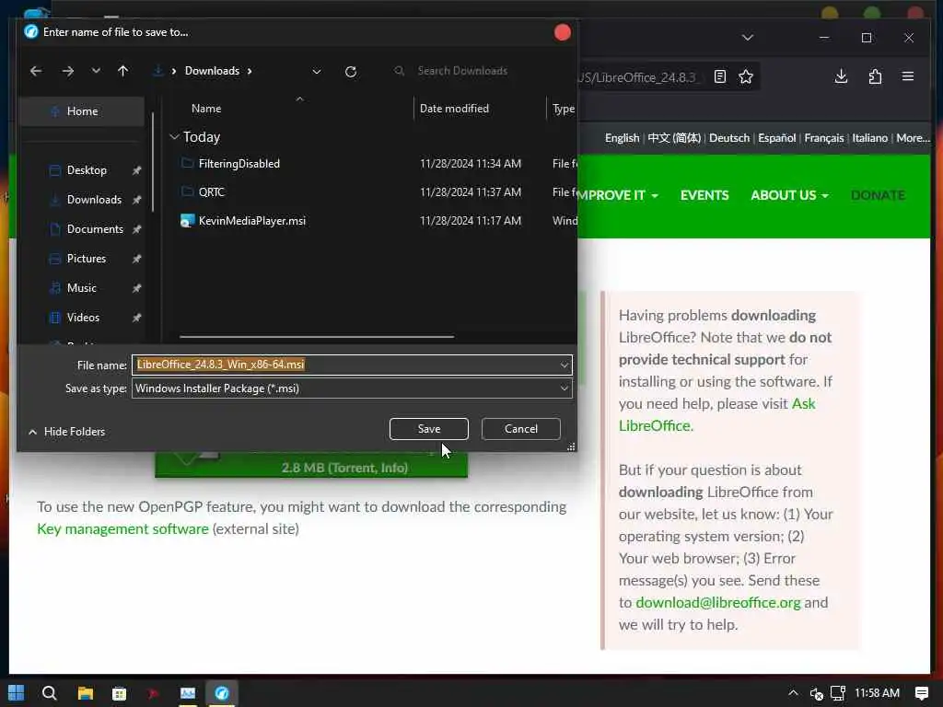943x707 pixels.
Task: Cancel the save dialog
Action: [521, 429]
